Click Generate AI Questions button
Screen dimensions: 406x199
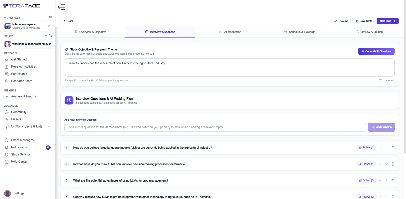coord(376,51)
